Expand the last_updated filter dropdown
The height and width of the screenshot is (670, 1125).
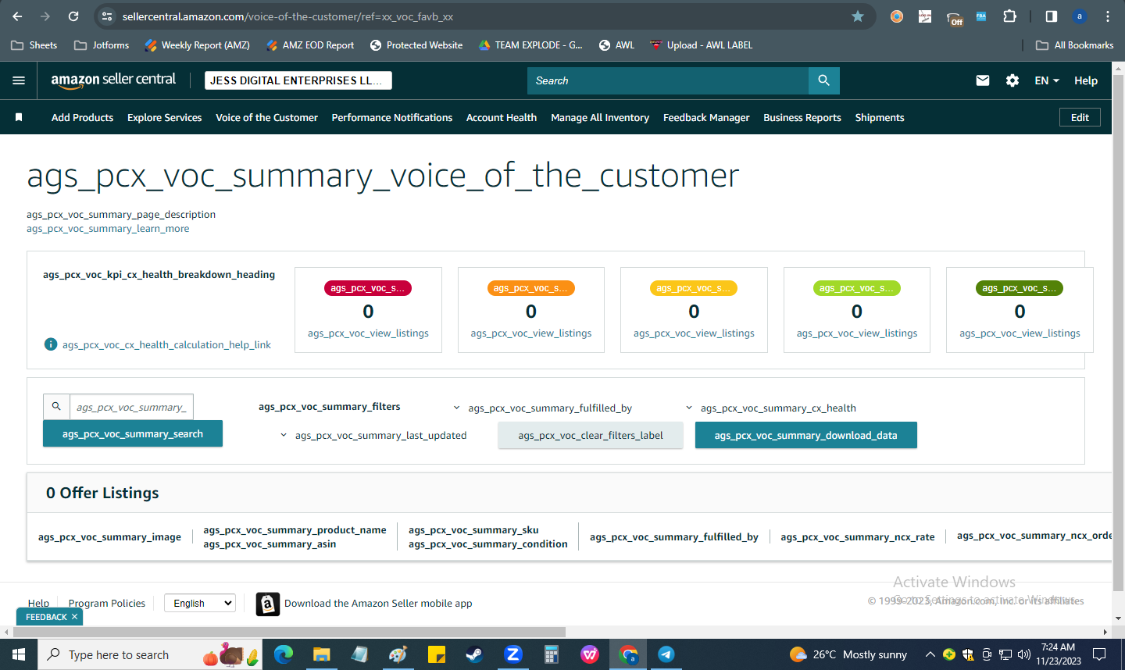tap(373, 435)
